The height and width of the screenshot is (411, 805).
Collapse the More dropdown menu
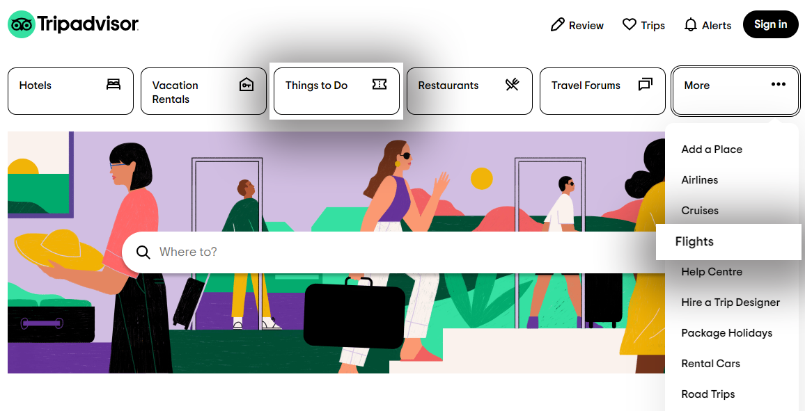coord(735,91)
